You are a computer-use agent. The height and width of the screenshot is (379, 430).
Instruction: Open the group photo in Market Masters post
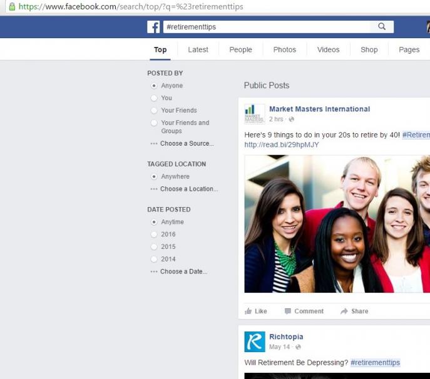click(337, 224)
